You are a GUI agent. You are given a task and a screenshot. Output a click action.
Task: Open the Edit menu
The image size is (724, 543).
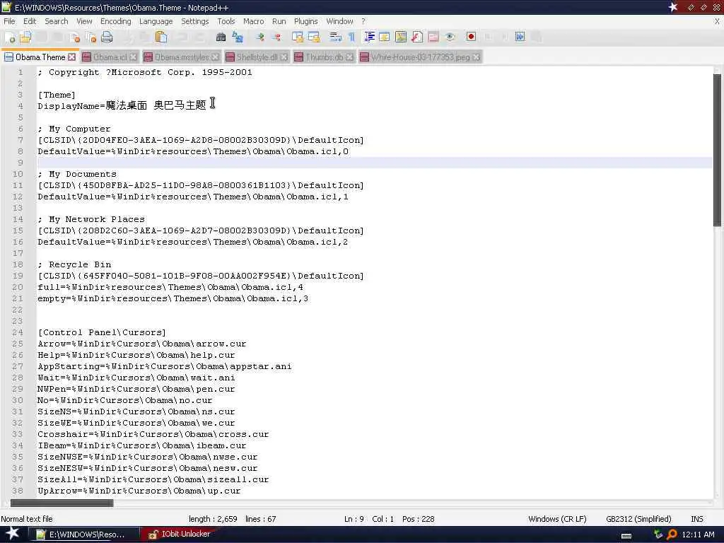(x=30, y=21)
